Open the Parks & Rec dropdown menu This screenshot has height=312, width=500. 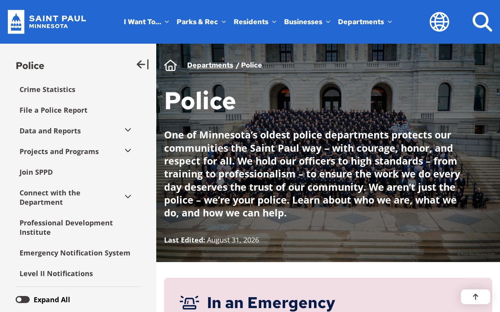click(x=201, y=22)
